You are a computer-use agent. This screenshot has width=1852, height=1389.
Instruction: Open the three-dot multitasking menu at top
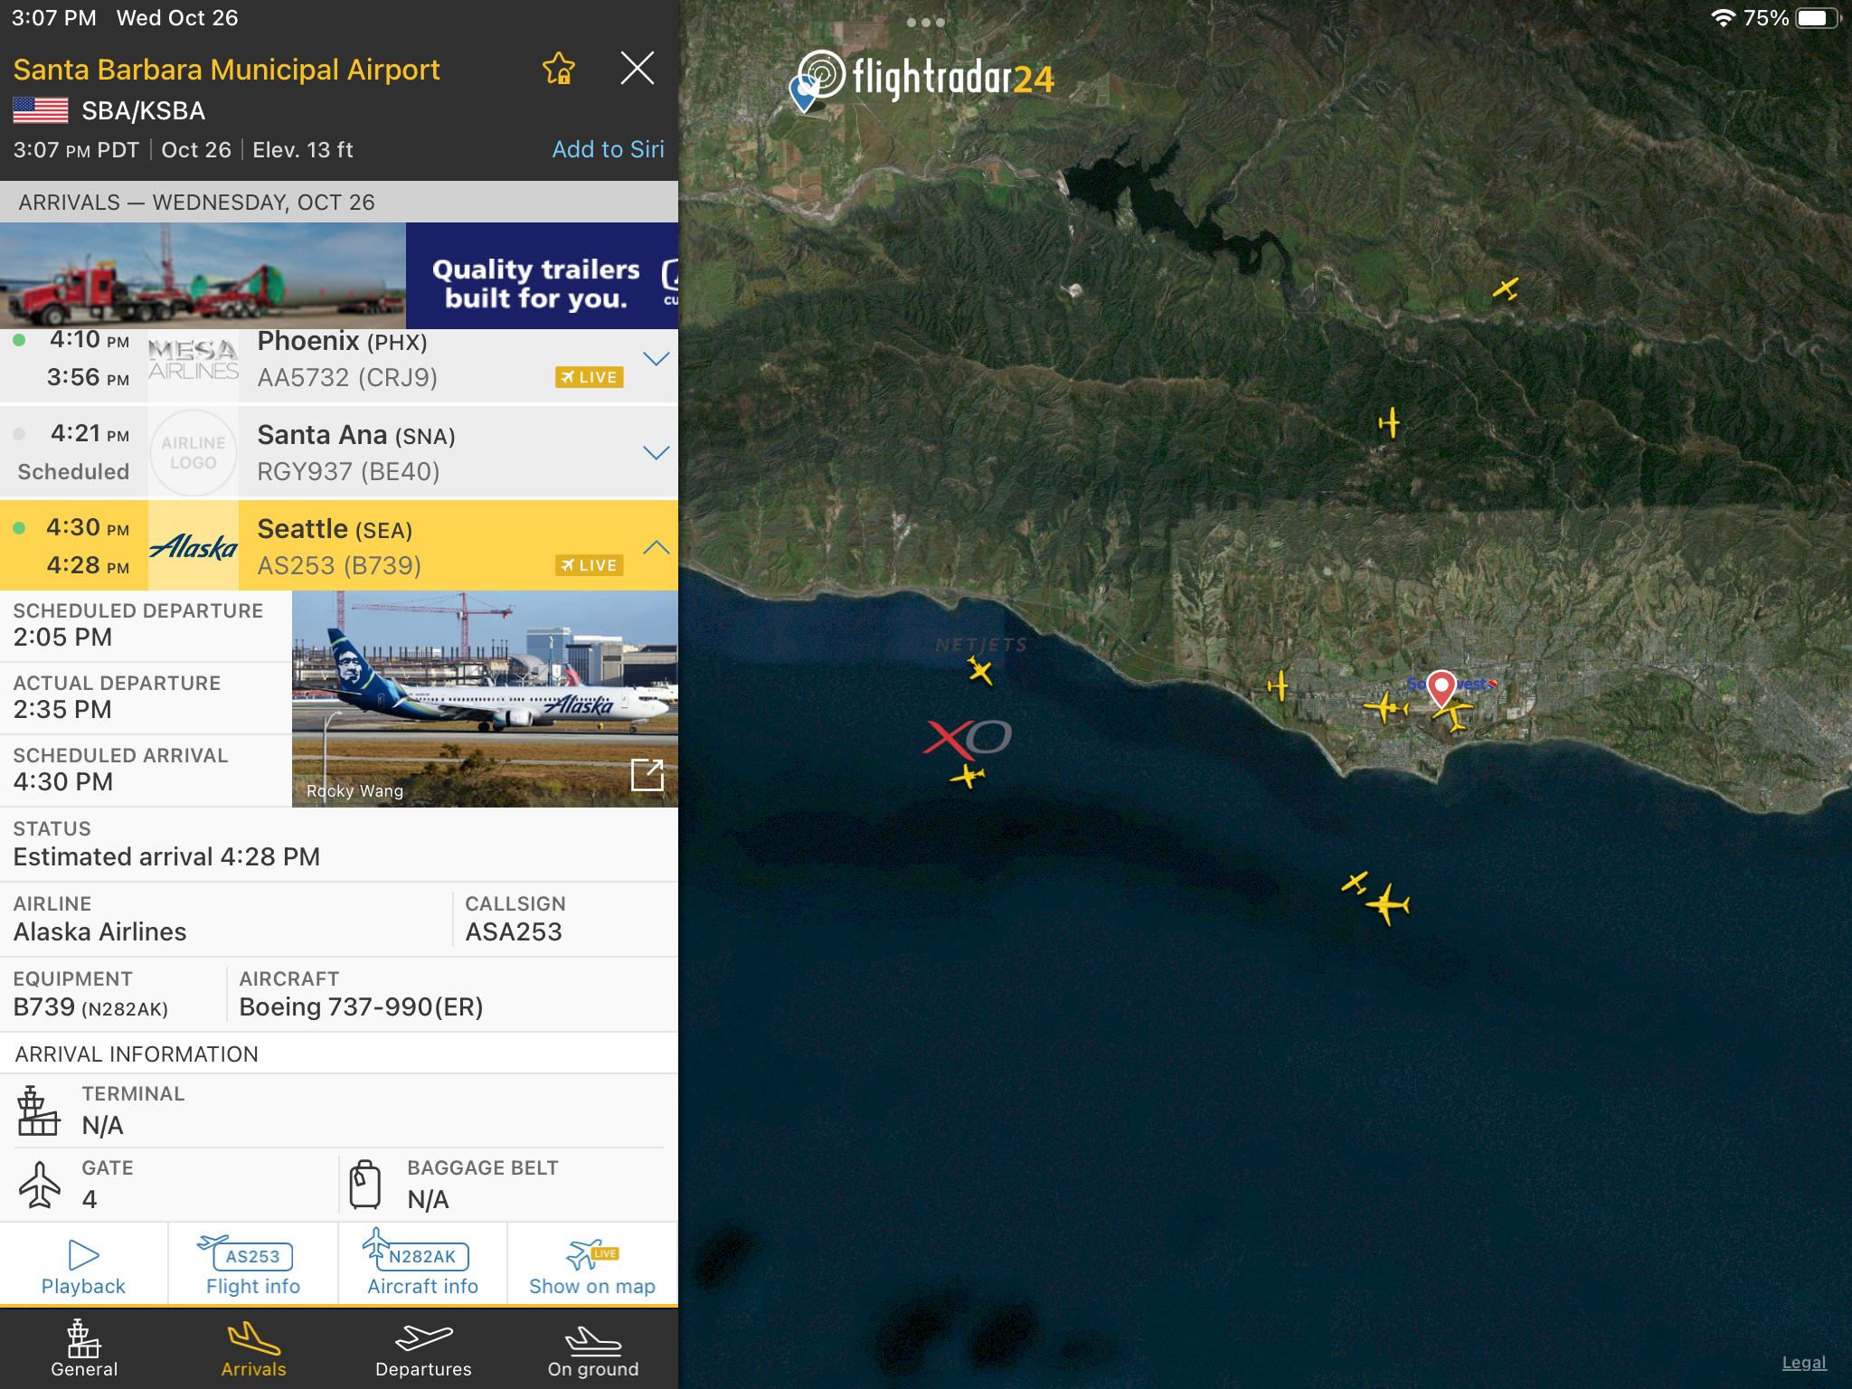tap(926, 22)
